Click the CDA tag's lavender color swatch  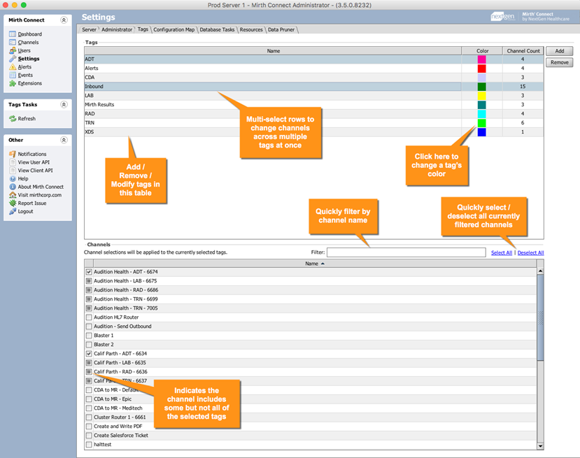[481, 77]
